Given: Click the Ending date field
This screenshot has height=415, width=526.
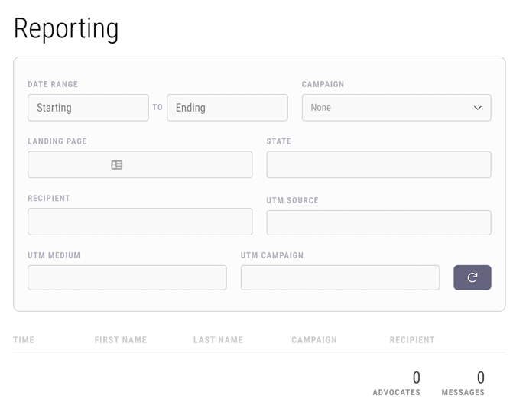Looking at the screenshot, I should (227, 108).
